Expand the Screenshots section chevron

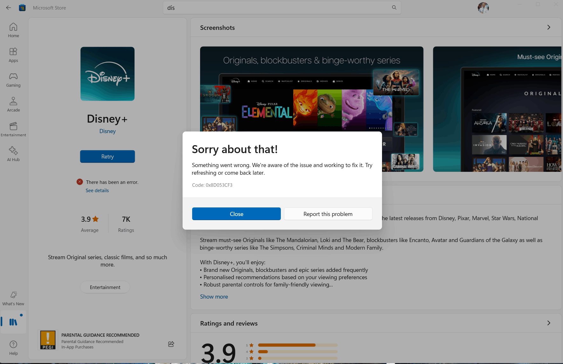549,27
